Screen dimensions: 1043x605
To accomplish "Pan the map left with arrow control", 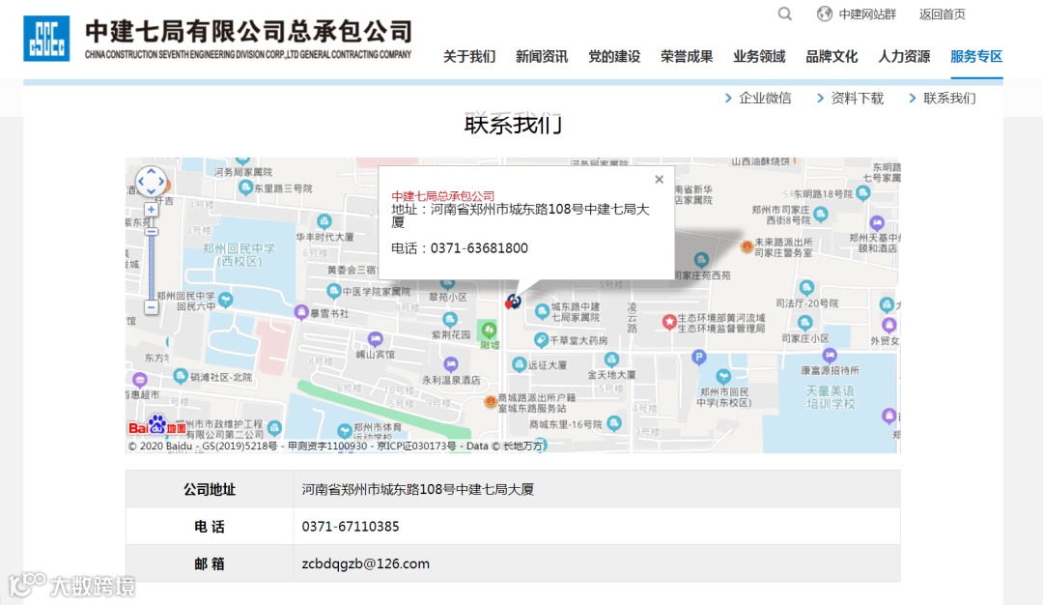I will [x=141, y=181].
